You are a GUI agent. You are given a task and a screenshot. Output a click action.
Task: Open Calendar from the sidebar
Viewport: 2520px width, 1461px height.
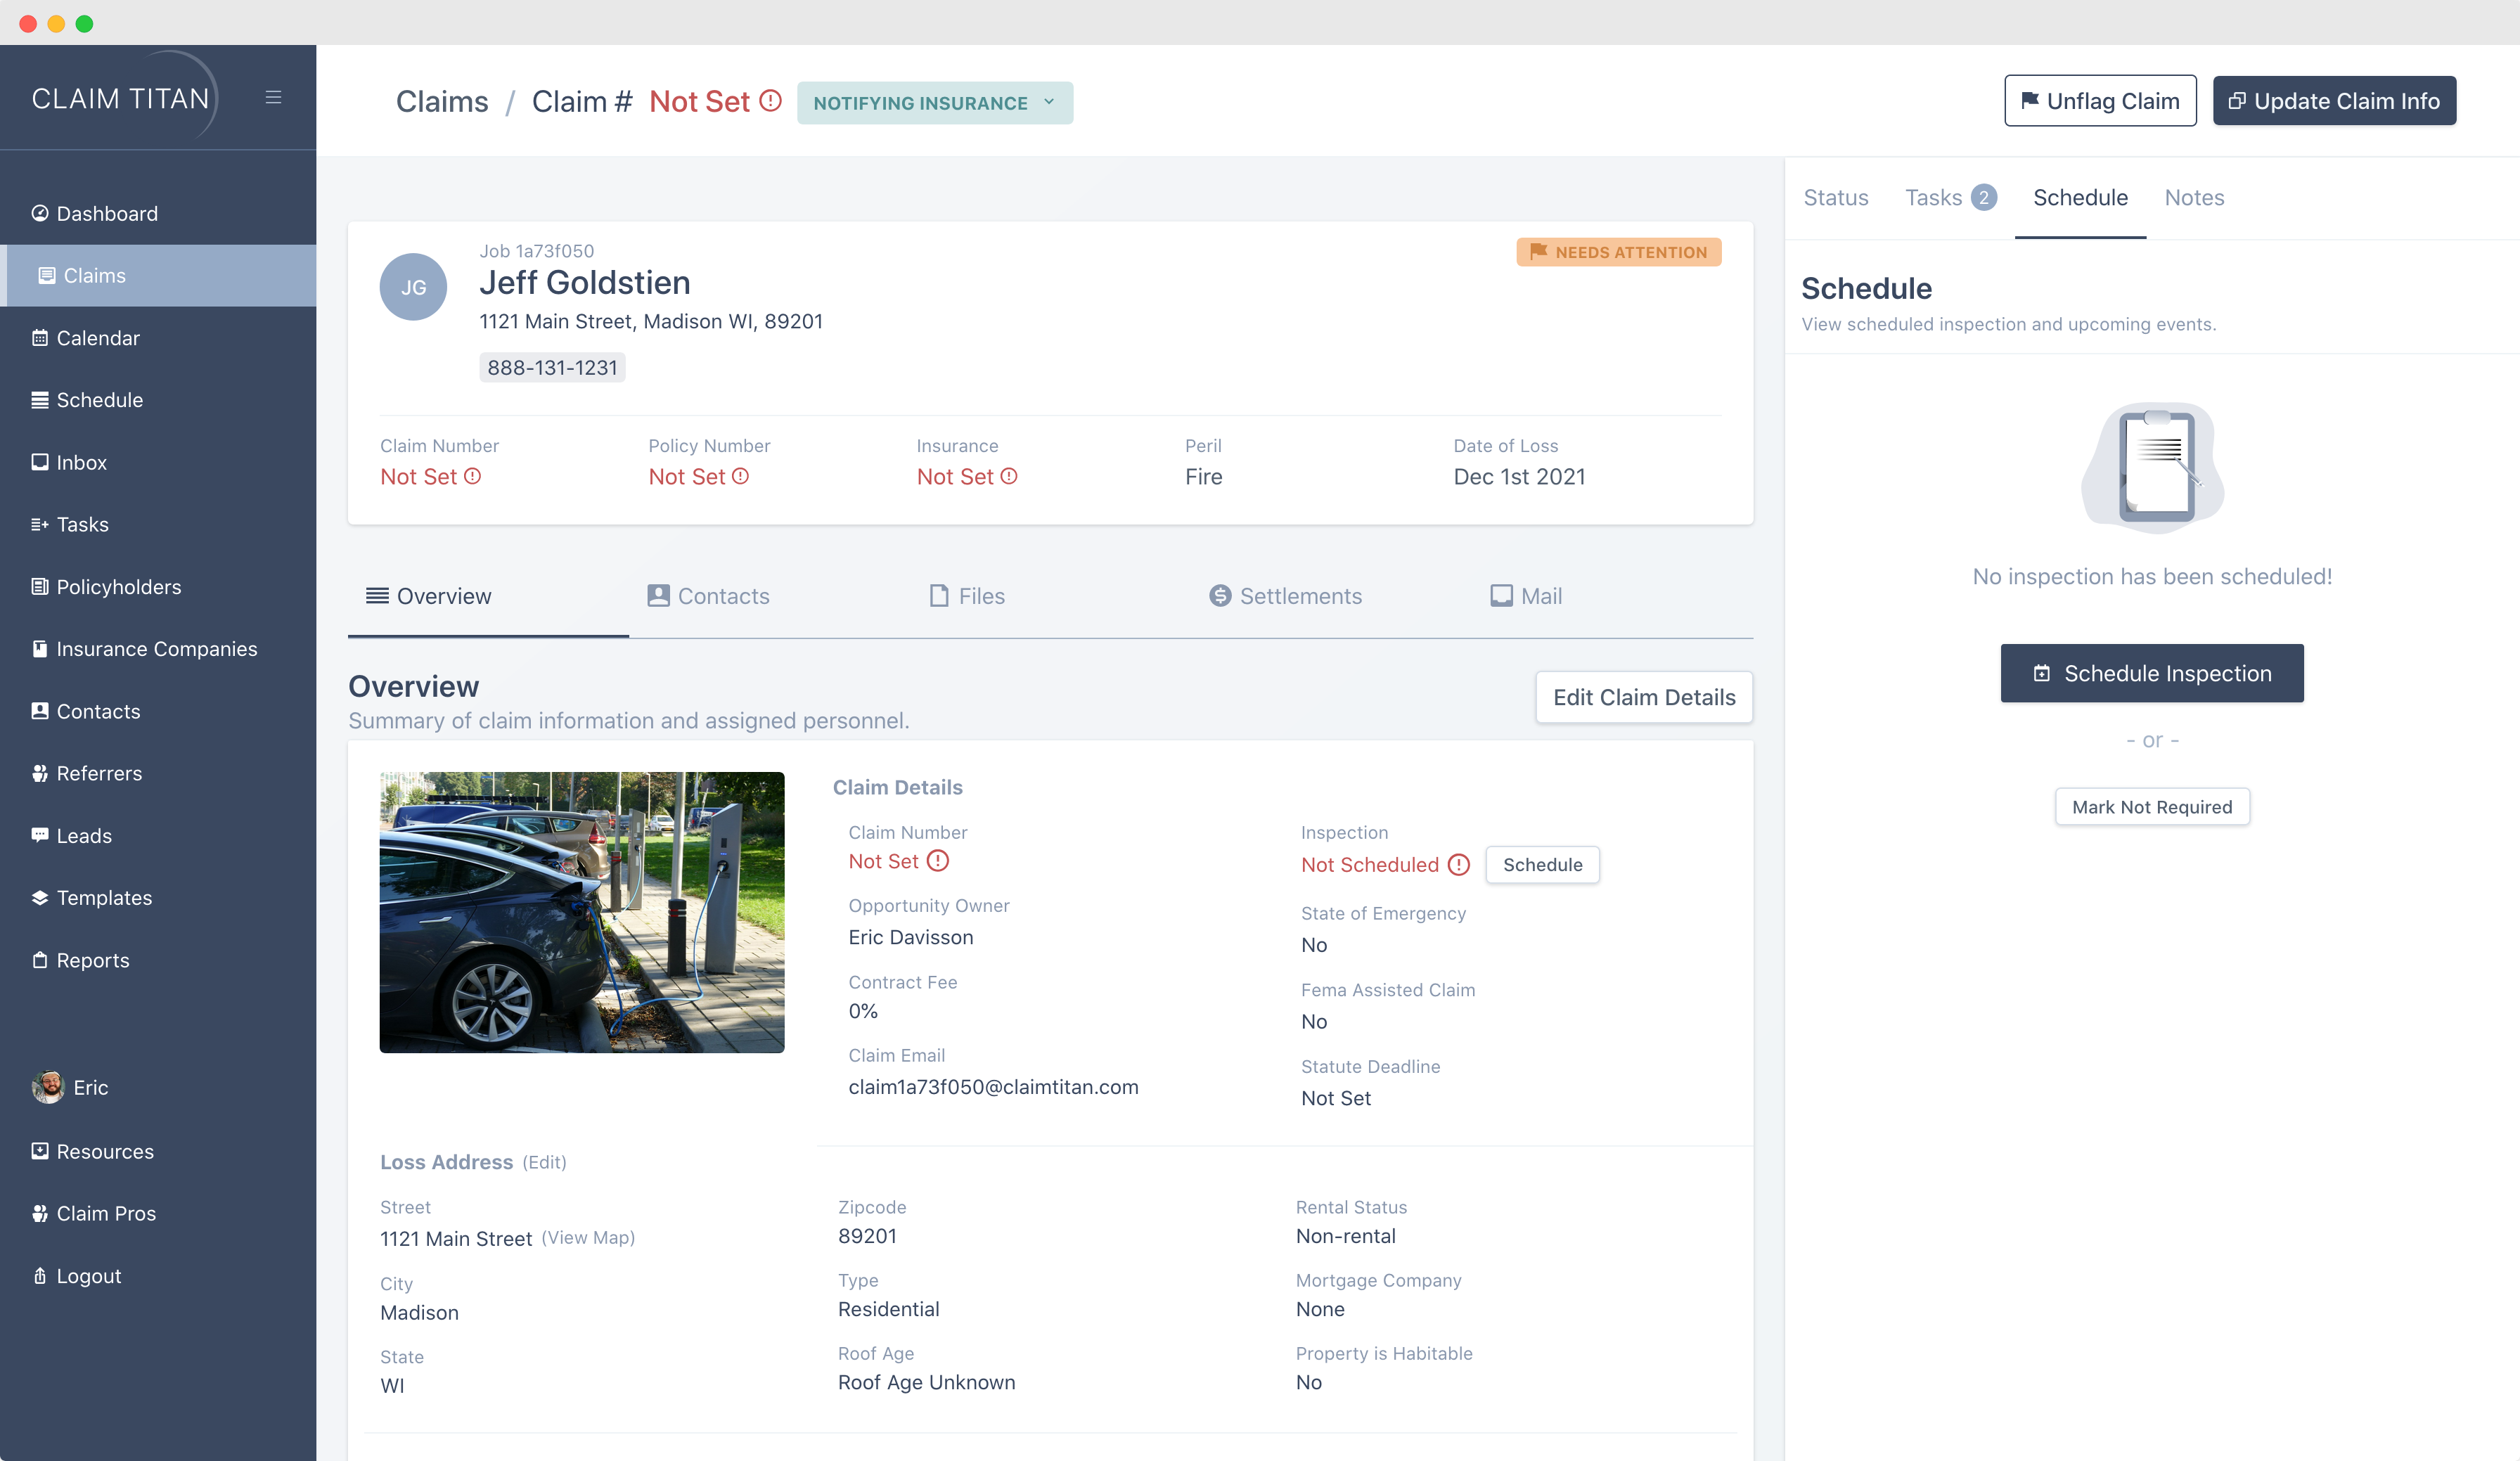pos(97,337)
